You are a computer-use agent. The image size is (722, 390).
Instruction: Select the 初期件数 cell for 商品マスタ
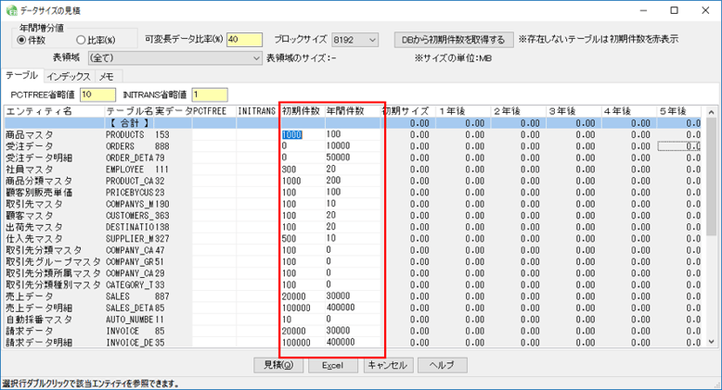[302, 134]
